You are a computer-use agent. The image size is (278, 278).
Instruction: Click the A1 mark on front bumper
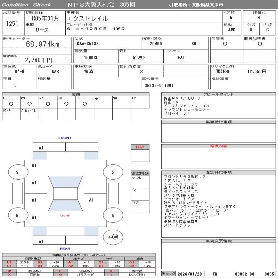coord(41,148)
